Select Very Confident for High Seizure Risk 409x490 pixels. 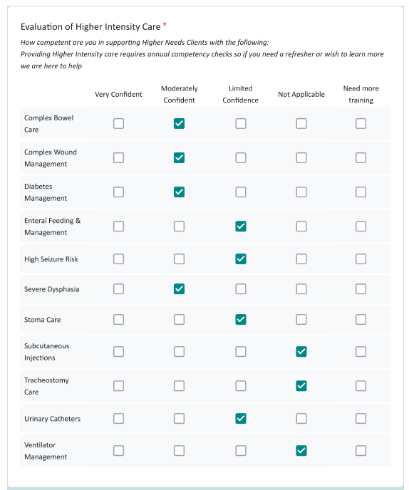118,259
